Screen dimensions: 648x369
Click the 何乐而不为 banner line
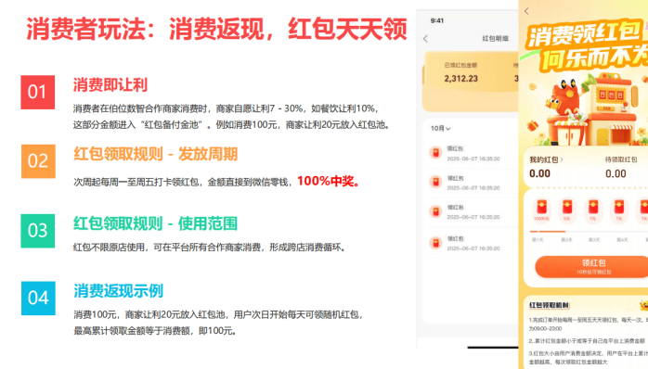595,59
